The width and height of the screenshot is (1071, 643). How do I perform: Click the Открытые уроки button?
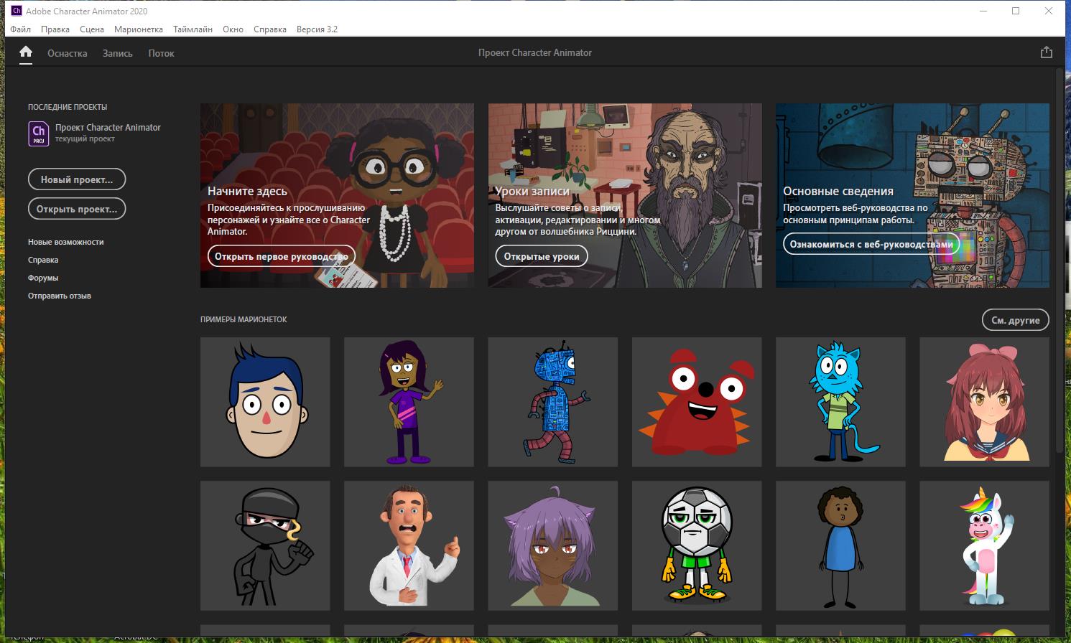tap(542, 256)
